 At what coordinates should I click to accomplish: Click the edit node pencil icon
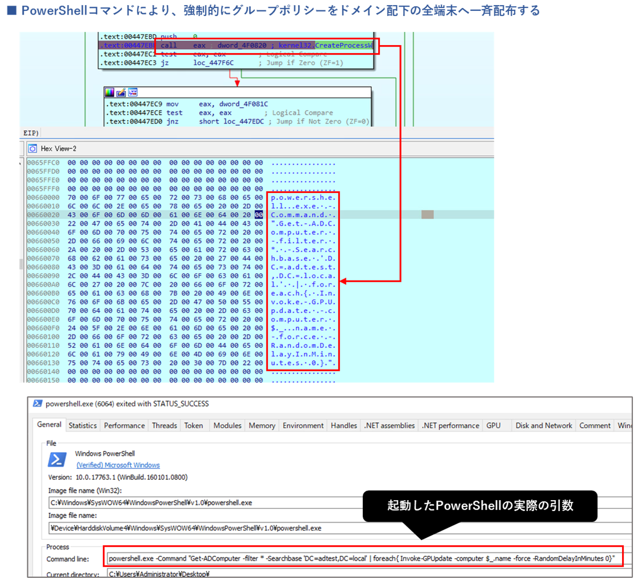121,92
